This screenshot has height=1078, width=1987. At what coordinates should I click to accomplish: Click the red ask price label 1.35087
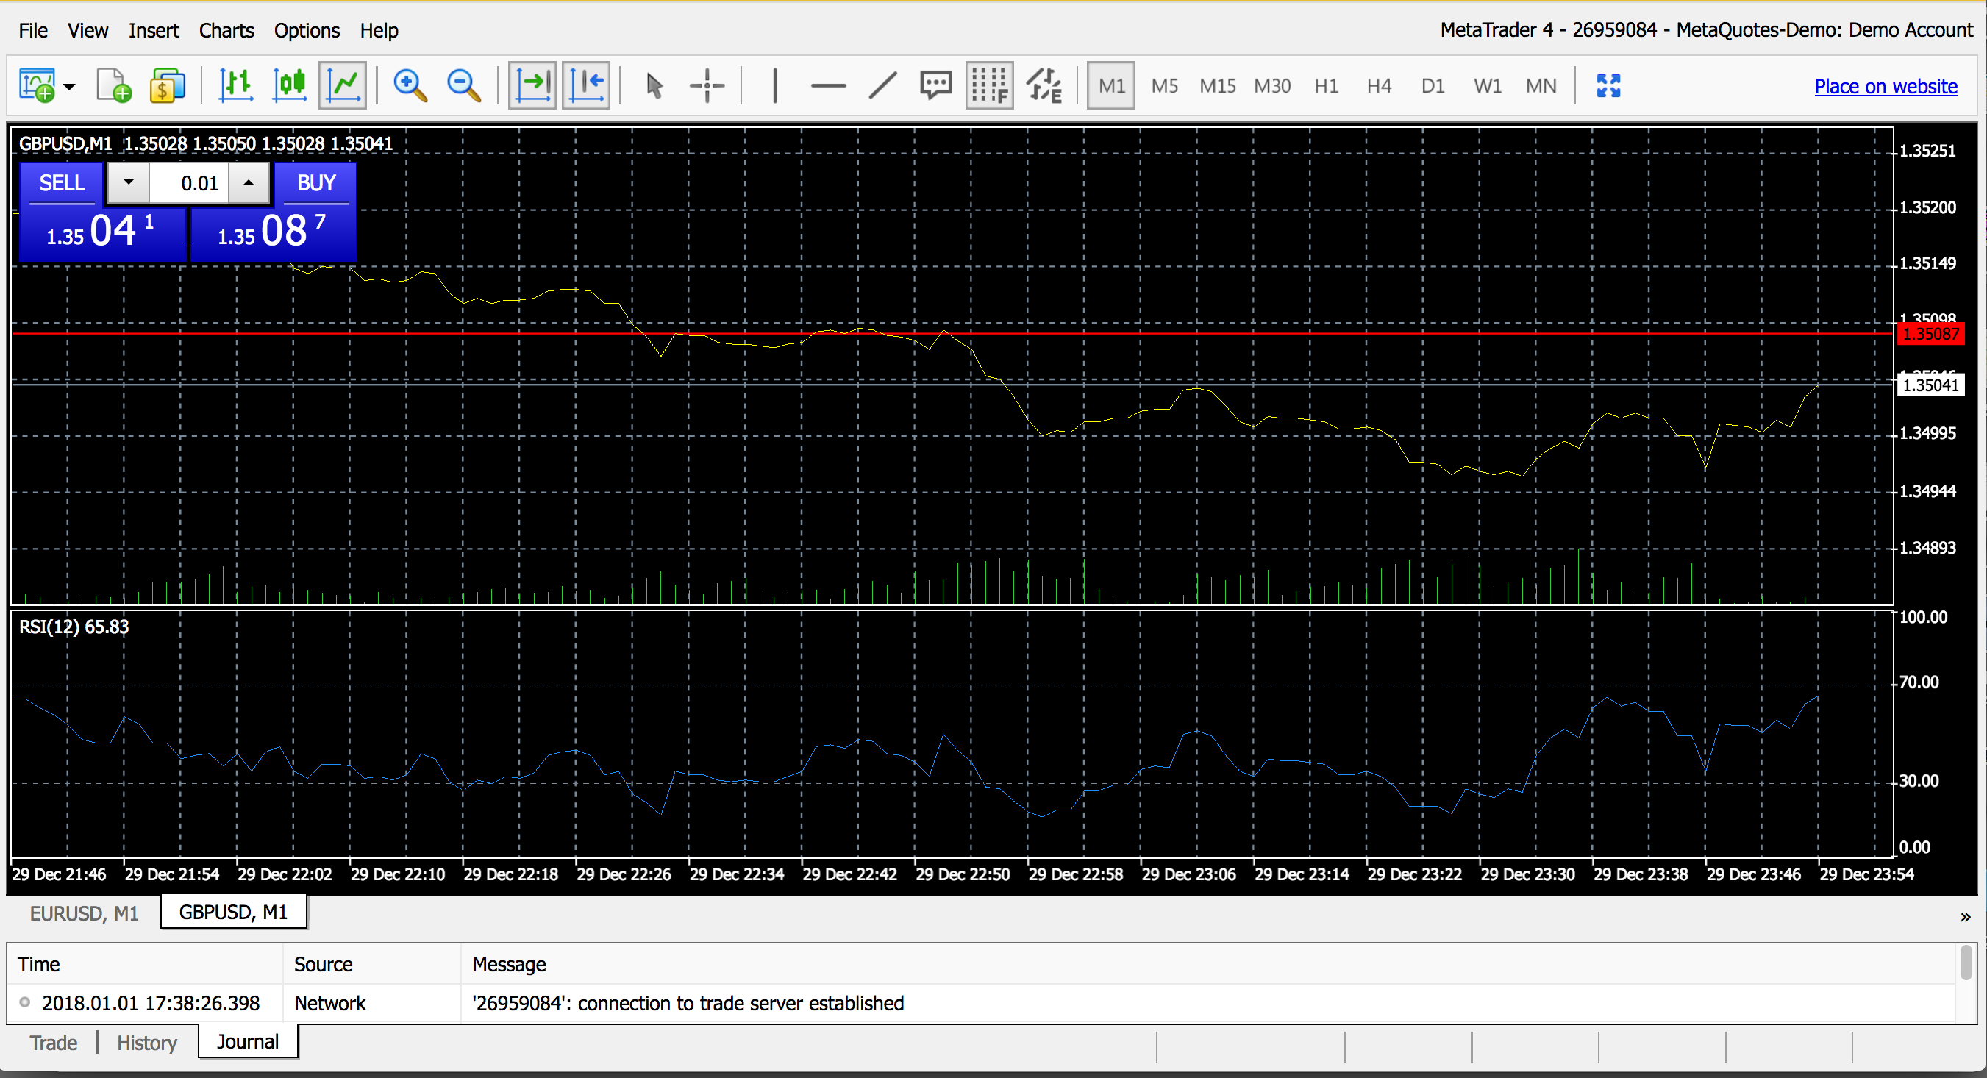[1930, 334]
